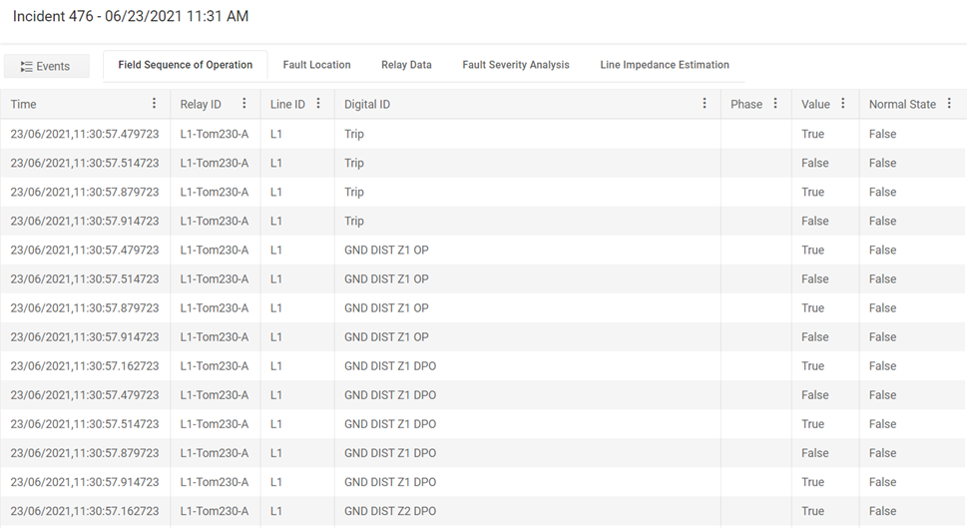Select the GND DIST Z2 DPO row
This screenshot has width=967, height=528.
point(390,511)
